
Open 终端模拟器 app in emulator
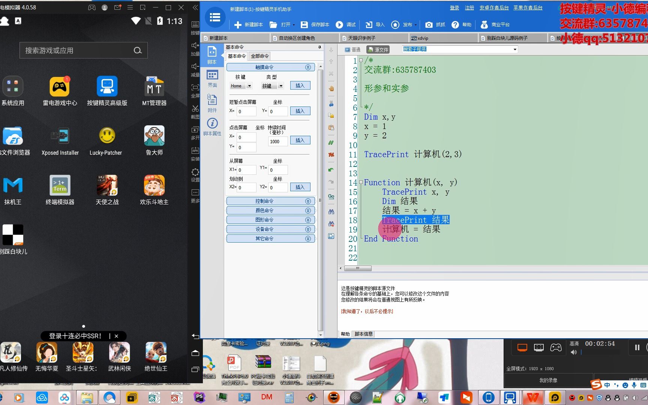point(60,190)
